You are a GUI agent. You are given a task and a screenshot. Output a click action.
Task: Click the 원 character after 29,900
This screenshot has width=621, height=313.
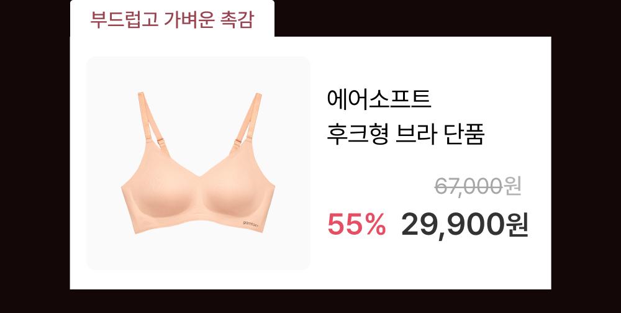point(517,225)
